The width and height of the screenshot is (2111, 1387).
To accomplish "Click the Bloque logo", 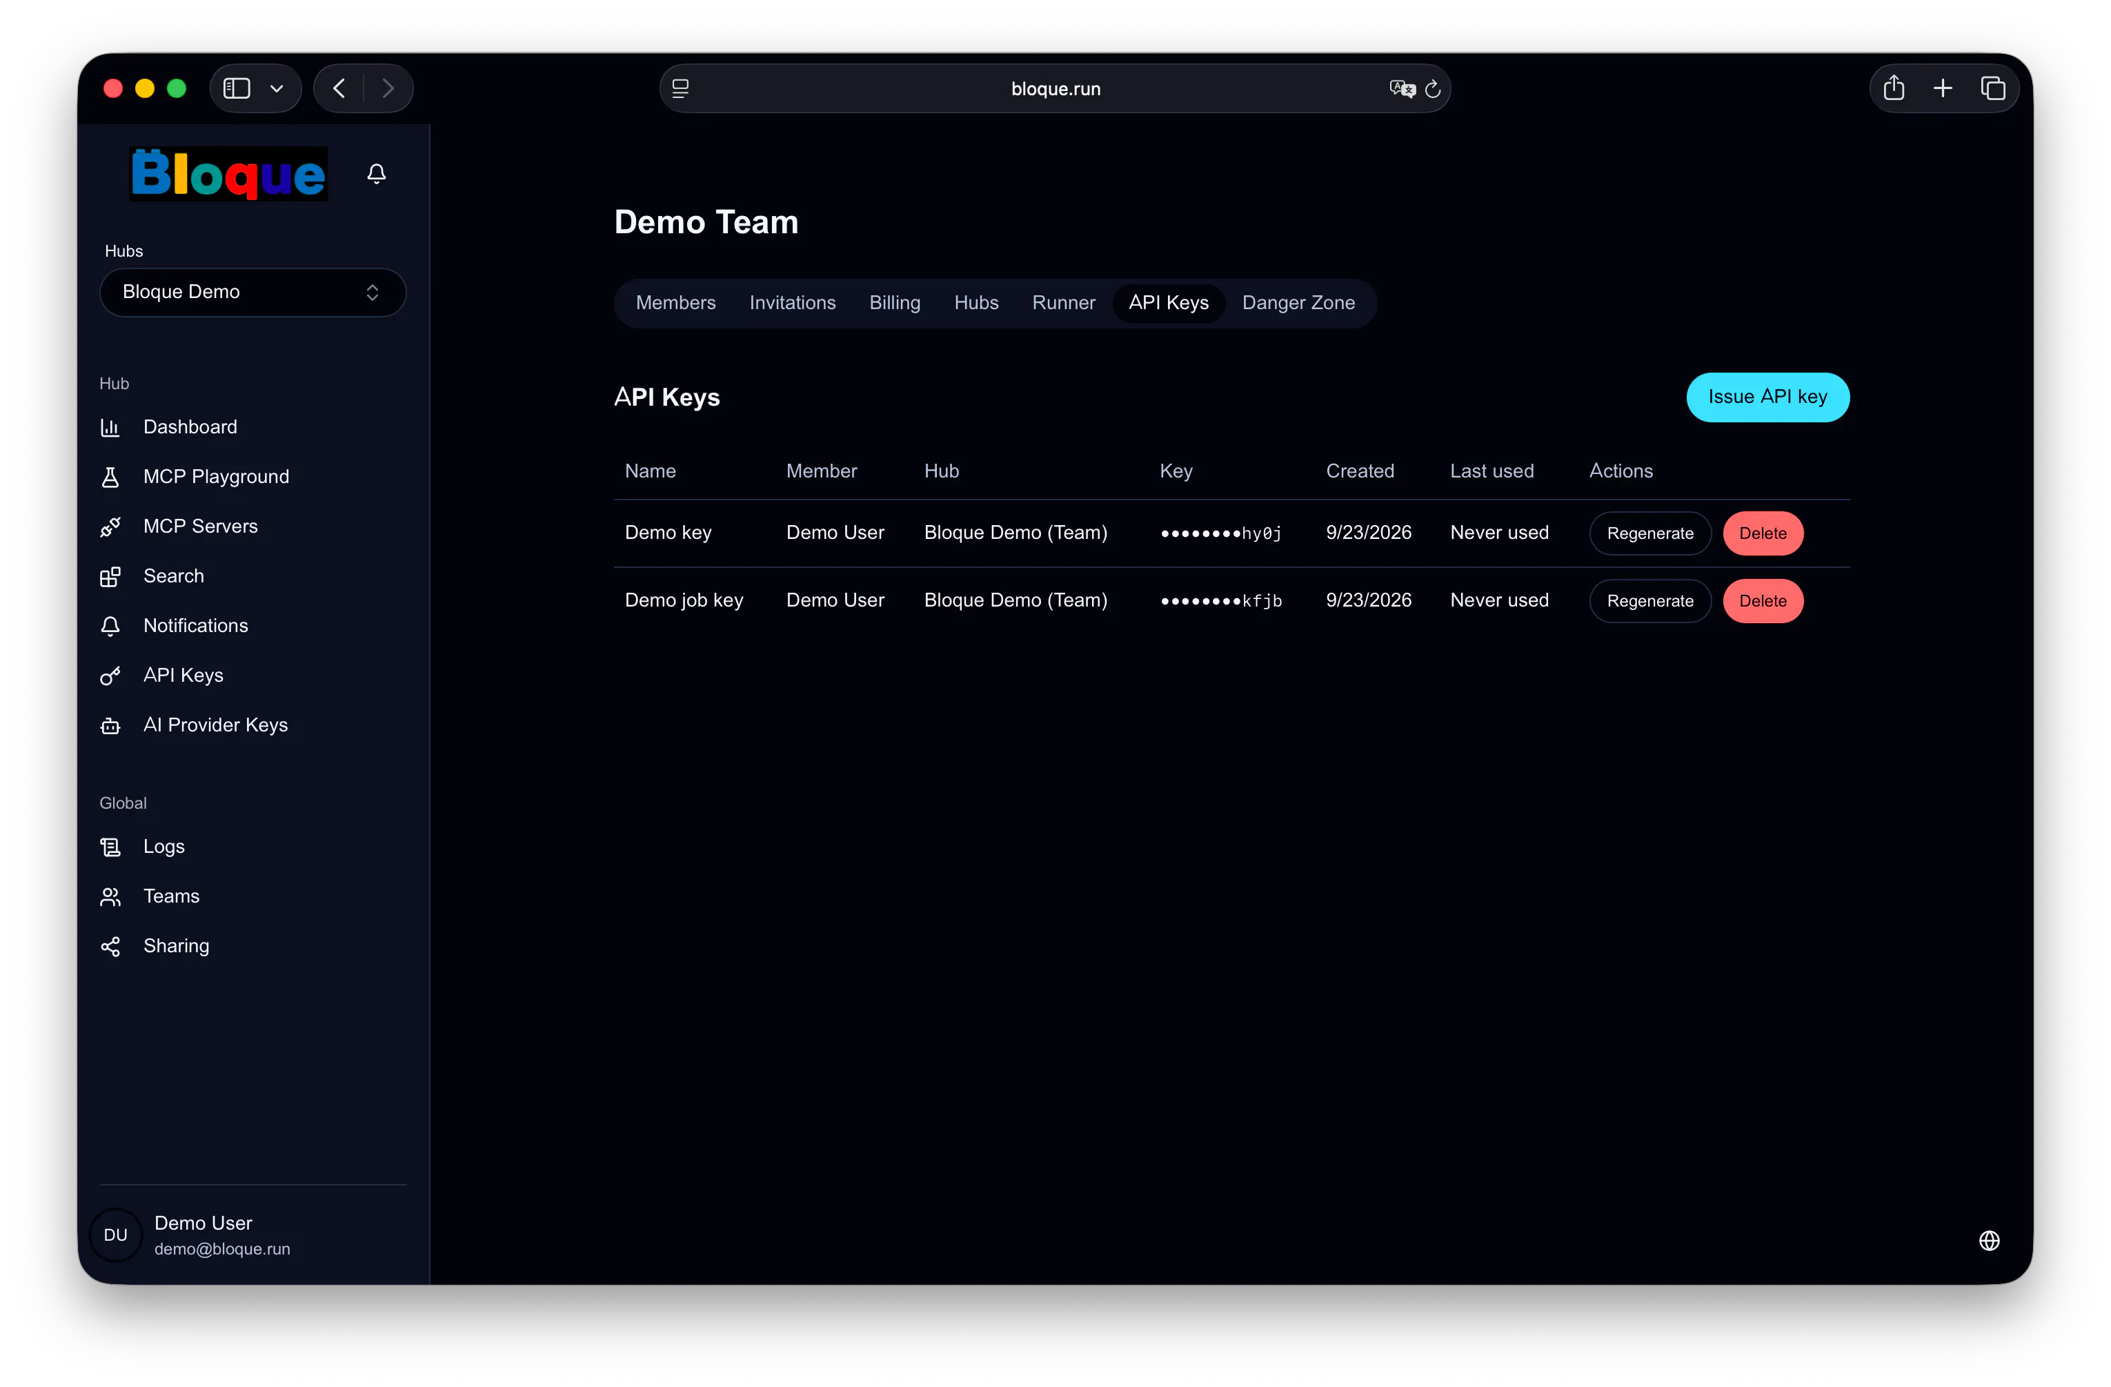I will (229, 174).
